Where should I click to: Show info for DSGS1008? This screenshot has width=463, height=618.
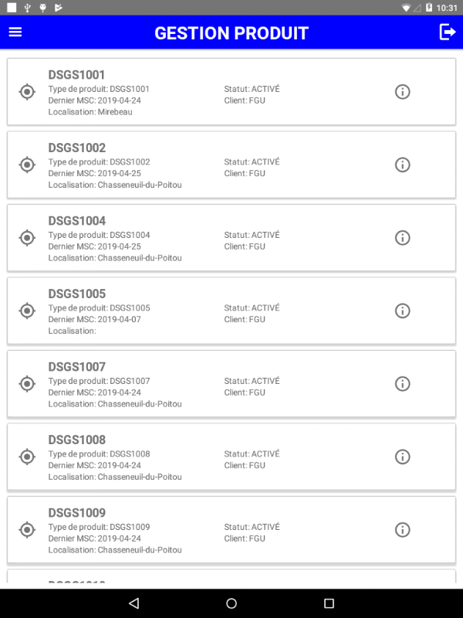[x=402, y=457]
